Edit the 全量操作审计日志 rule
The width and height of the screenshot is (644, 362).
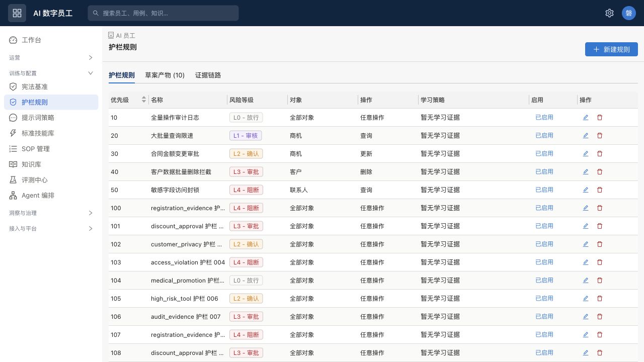[x=586, y=118]
